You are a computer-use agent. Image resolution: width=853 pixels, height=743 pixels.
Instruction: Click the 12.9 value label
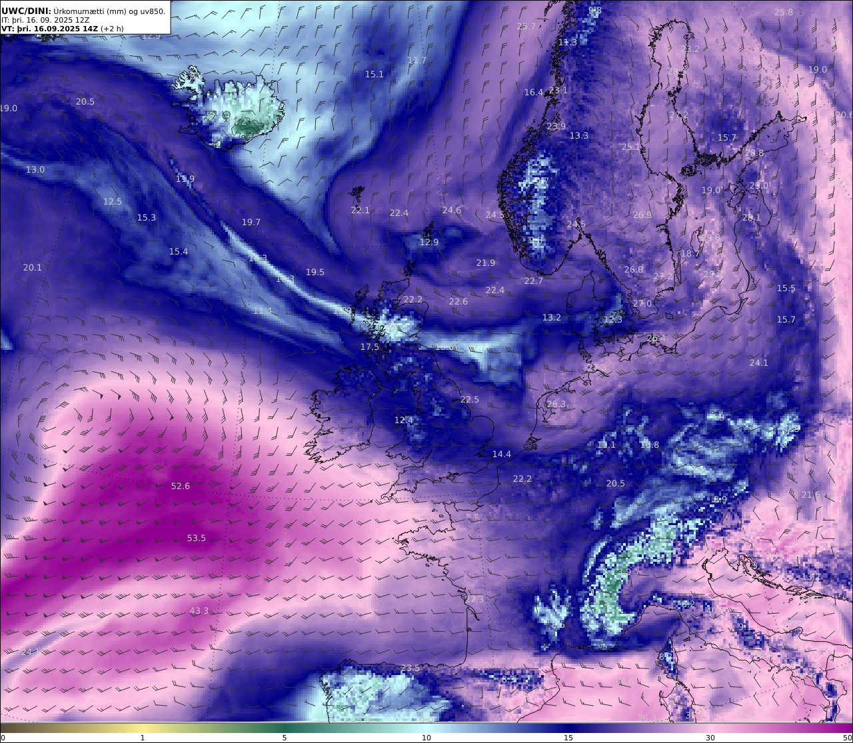429,243
